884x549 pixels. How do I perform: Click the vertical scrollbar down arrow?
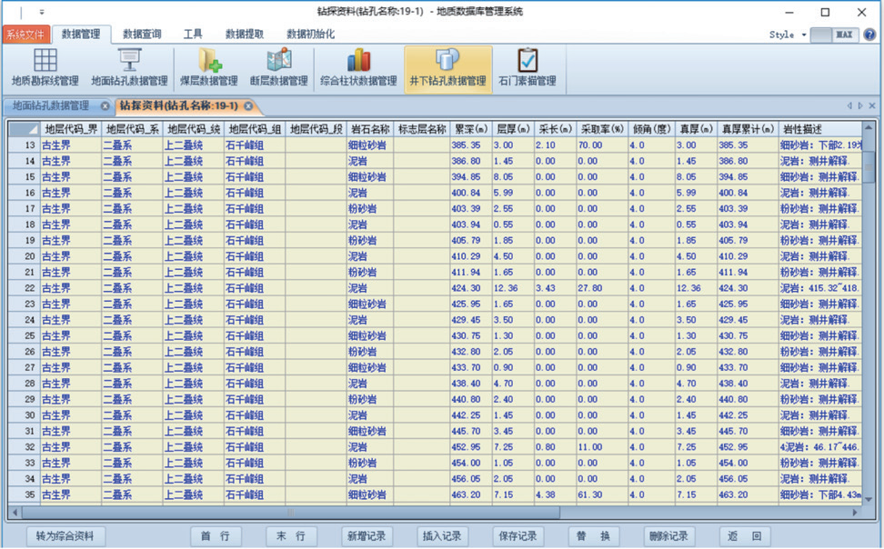pos(869,499)
